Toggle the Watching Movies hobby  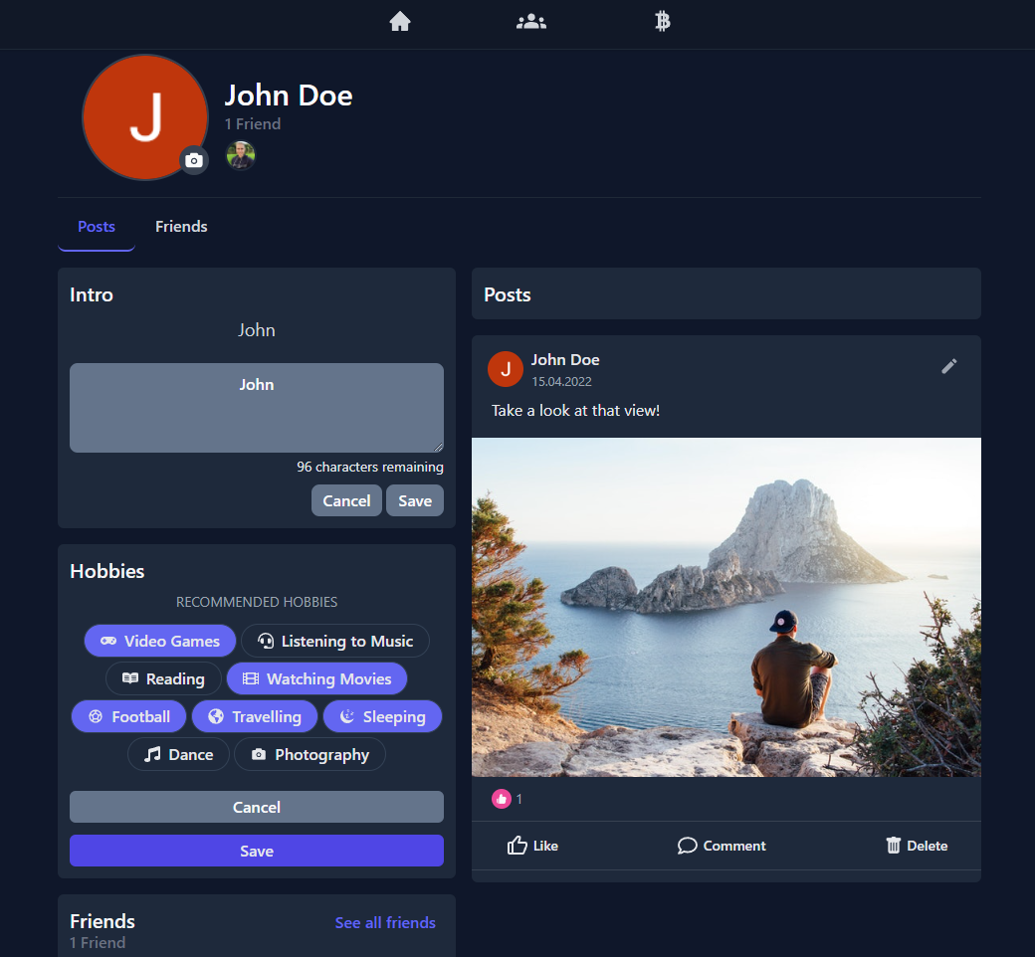click(316, 678)
